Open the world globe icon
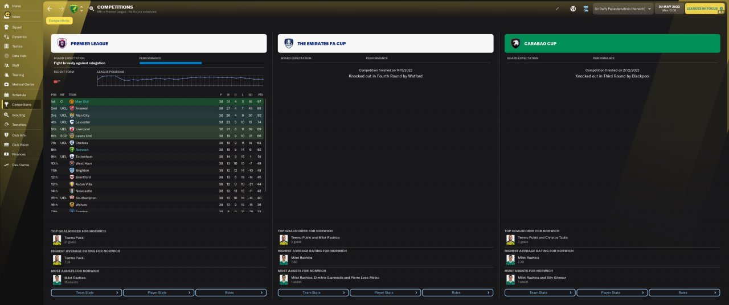The height and width of the screenshot is (305, 729). pos(573,9)
